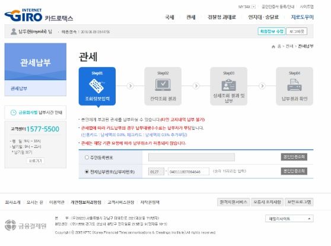
Task: Click the 회원정보 수정 button
Action: pos(272,31)
